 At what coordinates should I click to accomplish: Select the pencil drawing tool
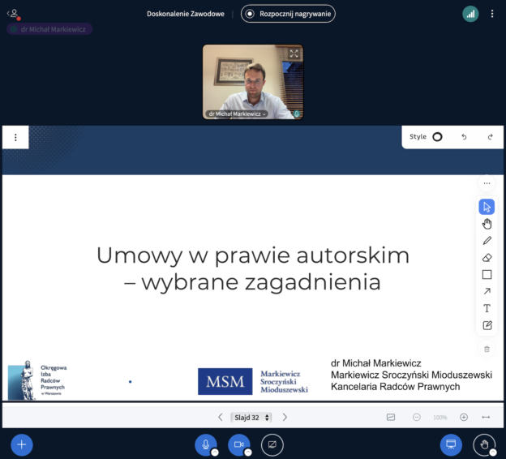tap(487, 241)
